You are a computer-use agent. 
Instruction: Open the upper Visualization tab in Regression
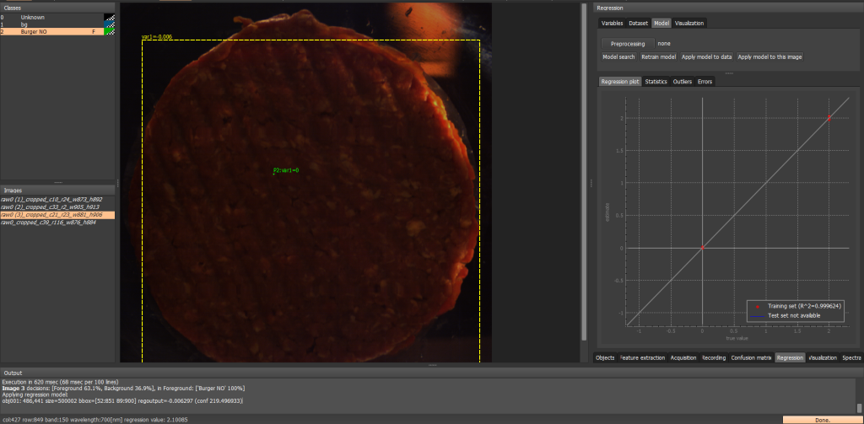688,23
